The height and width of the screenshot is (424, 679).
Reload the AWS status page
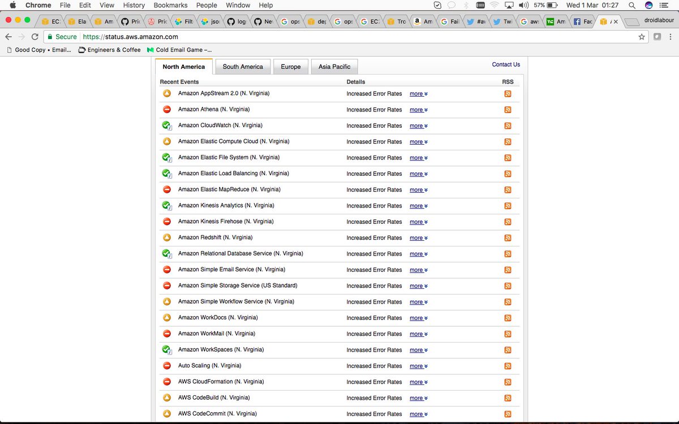[35, 37]
